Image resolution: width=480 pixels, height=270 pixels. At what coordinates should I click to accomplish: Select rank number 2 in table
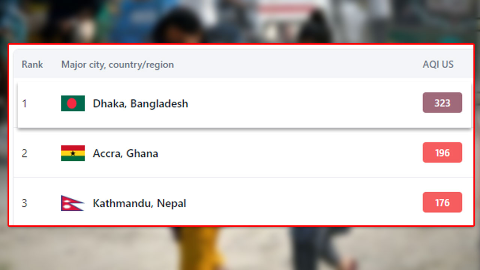[x=24, y=153]
